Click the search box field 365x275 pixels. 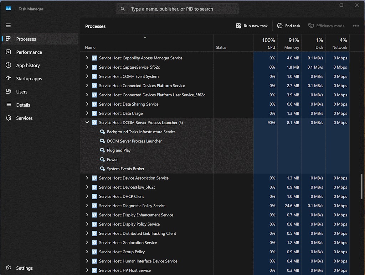click(x=177, y=9)
